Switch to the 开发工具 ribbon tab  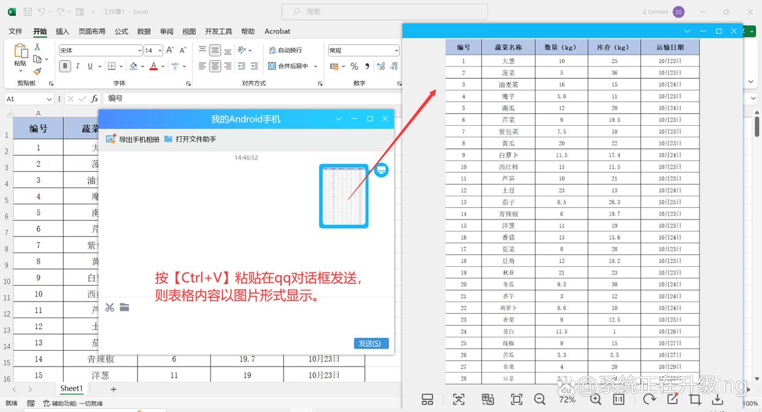pyautogui.click(x=218, y=31)
